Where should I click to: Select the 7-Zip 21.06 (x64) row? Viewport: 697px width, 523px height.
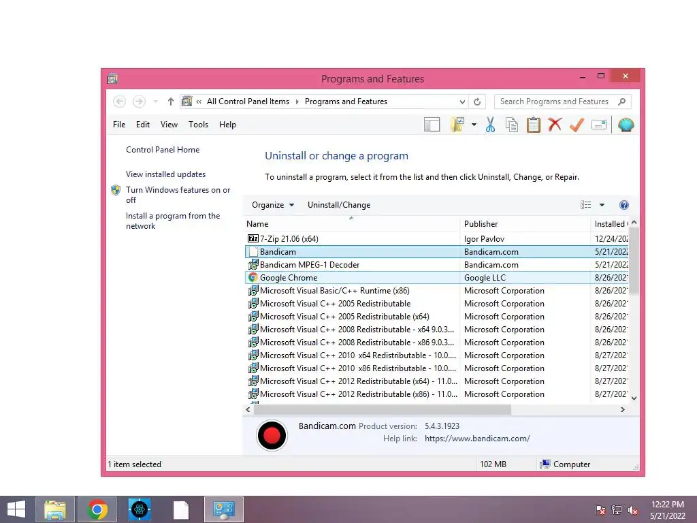(x=436, y=239)
